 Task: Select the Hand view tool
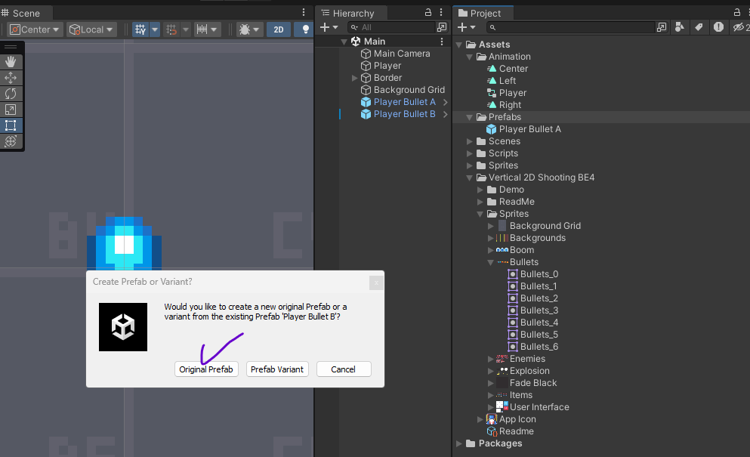pos(11,62)
